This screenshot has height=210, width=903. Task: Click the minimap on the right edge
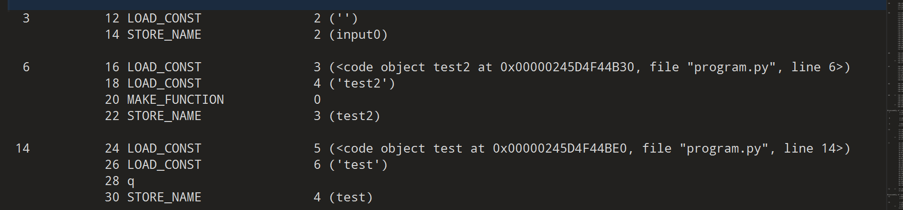click(x=894, y=105)
